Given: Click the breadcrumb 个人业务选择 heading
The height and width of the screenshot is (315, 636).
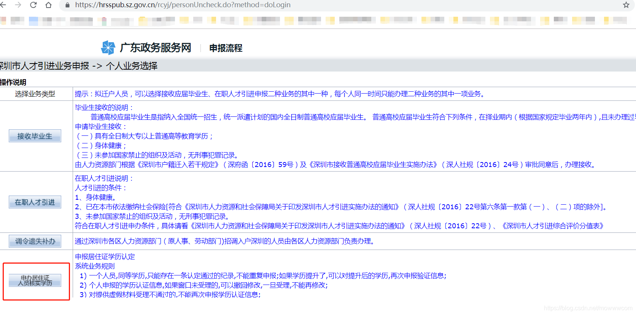Looking at the screenshot, I should tap(132, 66).
